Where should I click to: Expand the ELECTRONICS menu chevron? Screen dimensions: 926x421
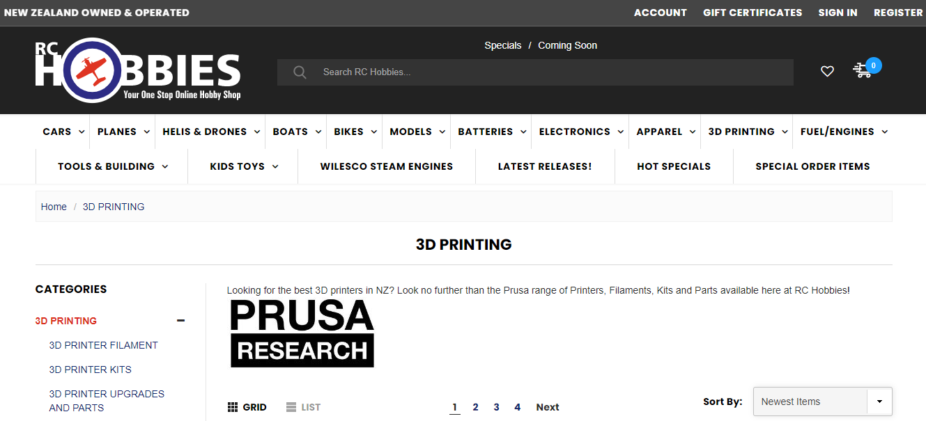point(621,132)
